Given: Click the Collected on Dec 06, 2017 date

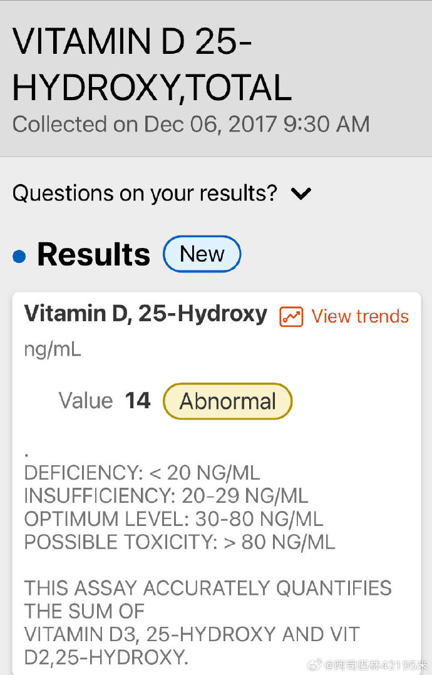Looking at the screenshot, I should (191, 124).
